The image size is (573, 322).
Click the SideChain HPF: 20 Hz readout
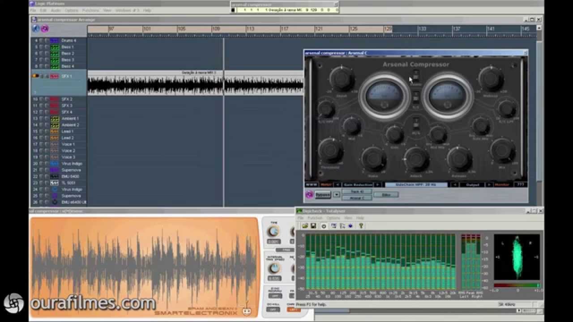(x=416, y=184)
